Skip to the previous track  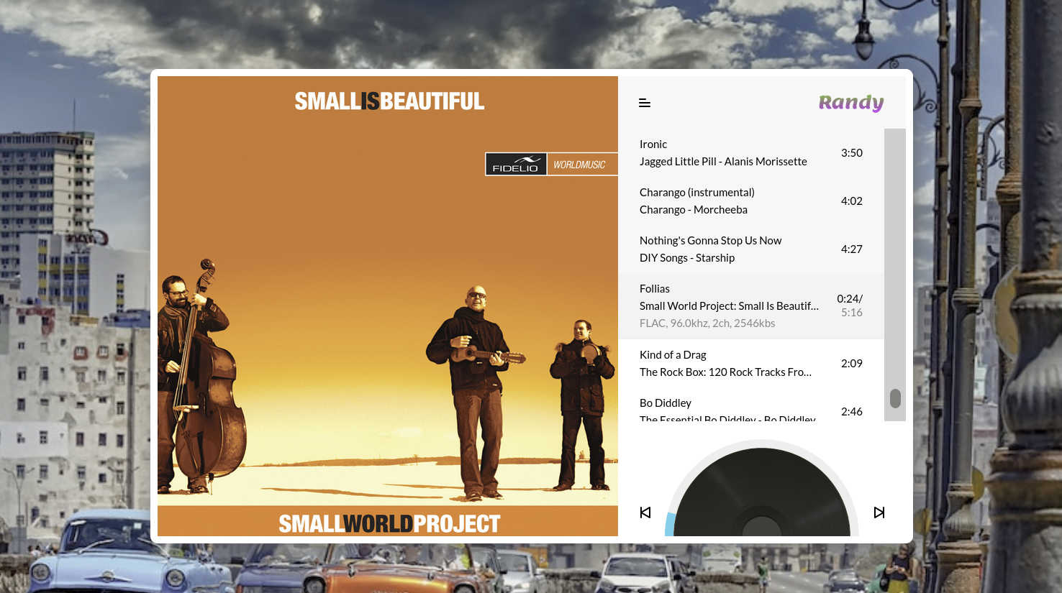coord(645,512)
